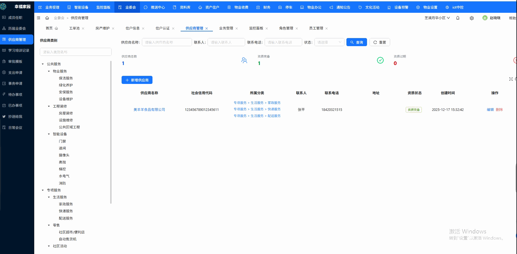Click the sidebar collapse menu icon
517x254 pixels.
[x=39, y=18]
